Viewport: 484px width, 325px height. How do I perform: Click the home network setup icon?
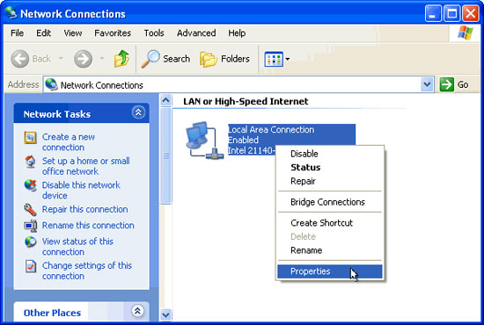[30, 162]
